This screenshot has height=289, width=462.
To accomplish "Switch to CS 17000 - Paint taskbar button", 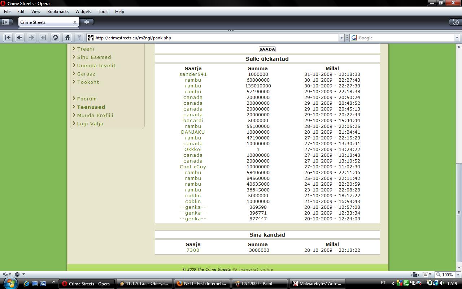I will (x=260, y=284).
